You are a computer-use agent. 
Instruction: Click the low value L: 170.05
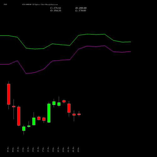tap(81, 11)
